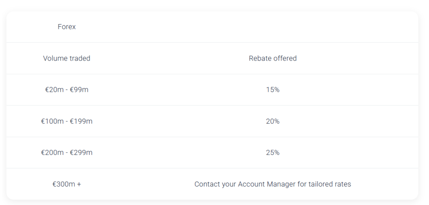Click the €300m + volume cell

pyautogui.click(x=67, y=184)
